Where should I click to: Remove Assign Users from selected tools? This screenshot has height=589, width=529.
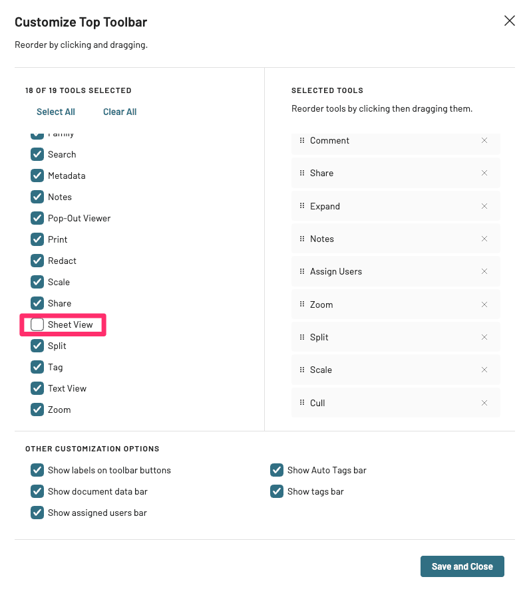coord(484,271)
